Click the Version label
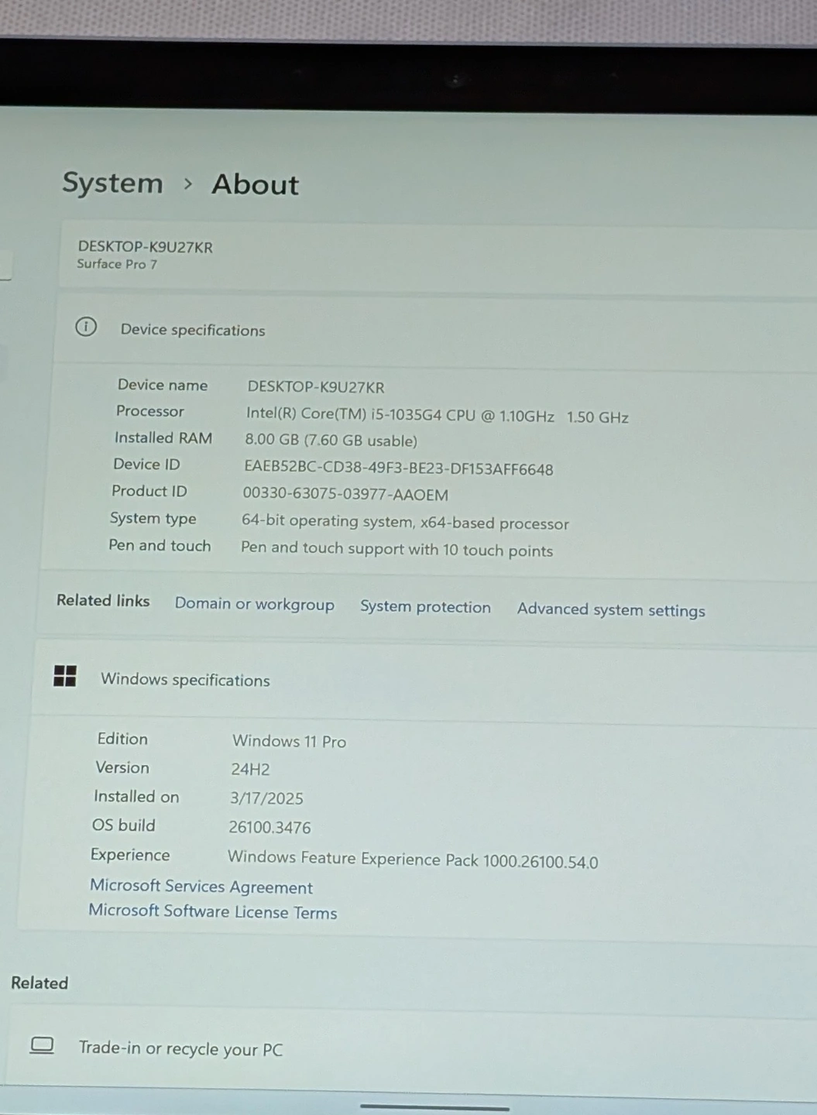Screen dimensions: 817x1115 pyautogui.click(x=122, y=767)
